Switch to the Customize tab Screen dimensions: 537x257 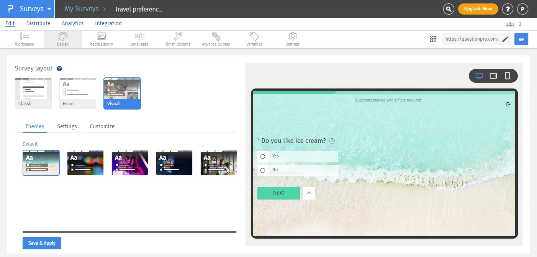tap(102, 126)
